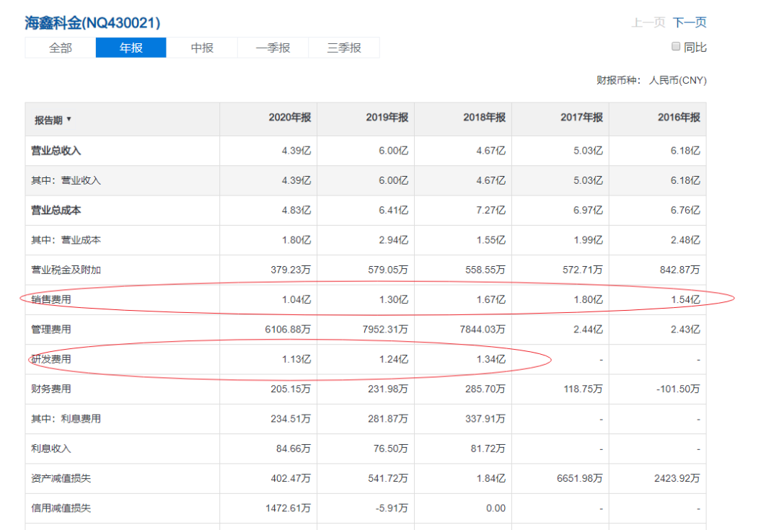The height and width of the screenshot is (530, 779).
Task: Select the 财务费用 row label
Action: point(51,389)
